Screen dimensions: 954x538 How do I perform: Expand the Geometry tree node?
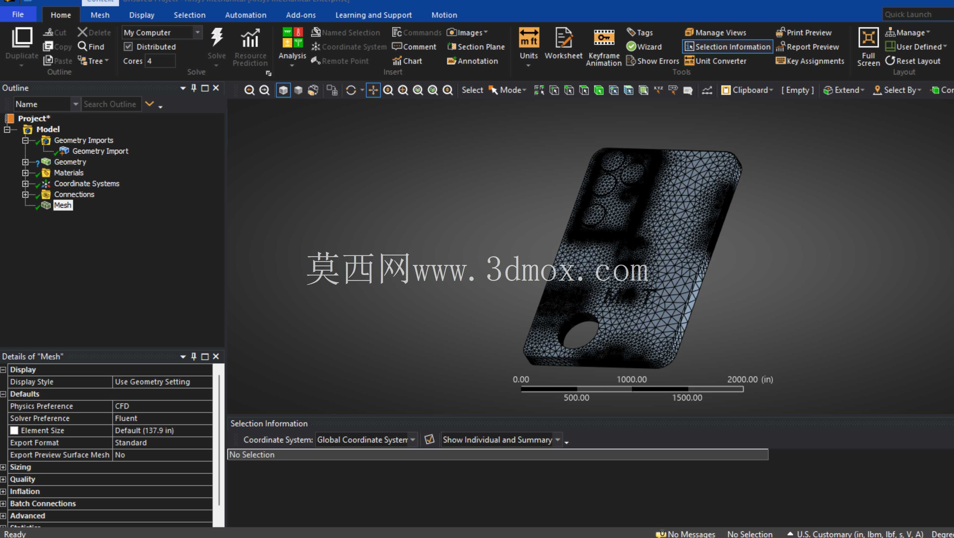[25, 162]
